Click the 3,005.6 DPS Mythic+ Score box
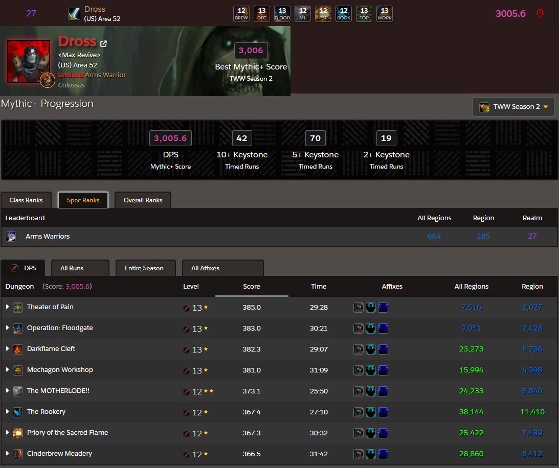 170,138
